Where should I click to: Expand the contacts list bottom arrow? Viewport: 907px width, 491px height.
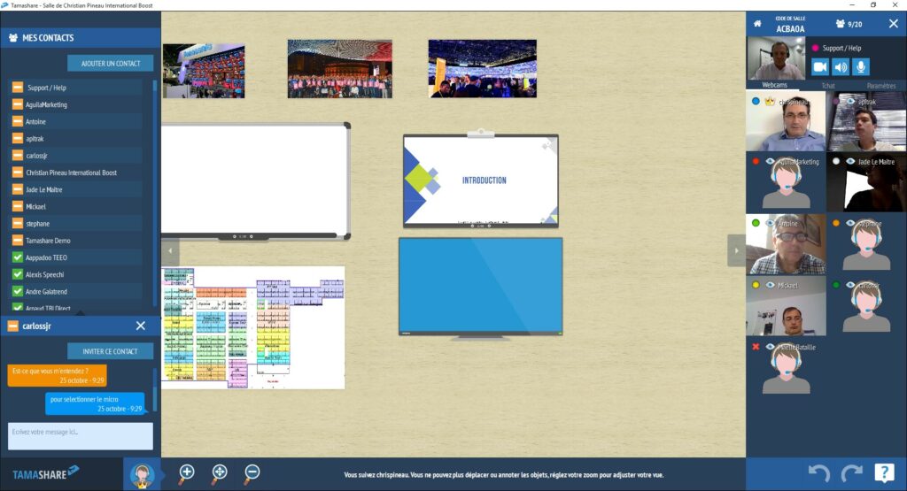pos(81,311)
